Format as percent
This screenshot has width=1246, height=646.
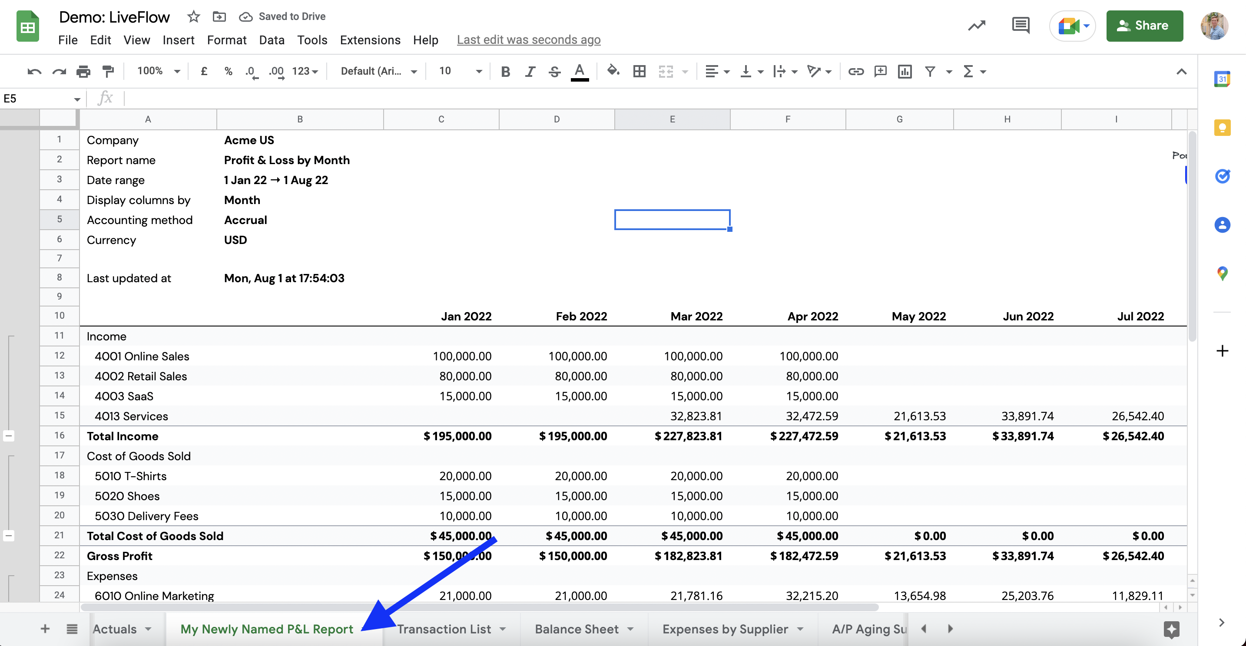point(229,72)
